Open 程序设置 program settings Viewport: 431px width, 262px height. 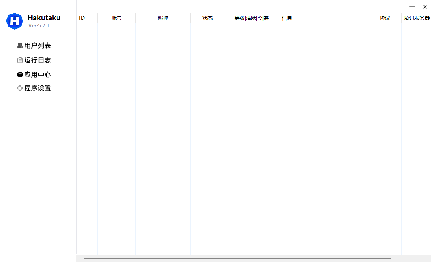point(38,88)
